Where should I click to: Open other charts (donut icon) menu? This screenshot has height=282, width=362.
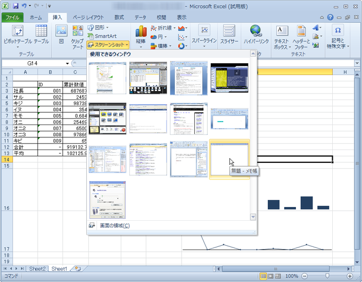pos(183,46)
